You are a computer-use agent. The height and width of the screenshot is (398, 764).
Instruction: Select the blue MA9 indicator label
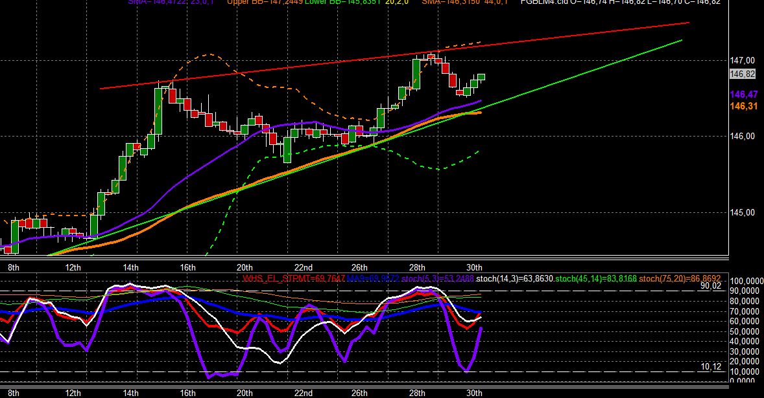tap(373, 278)
